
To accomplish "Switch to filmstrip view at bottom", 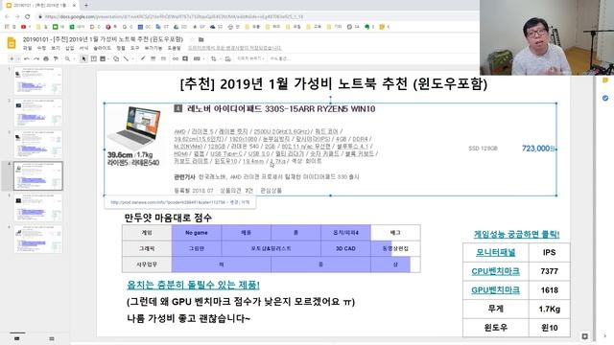I will point(17,338).
